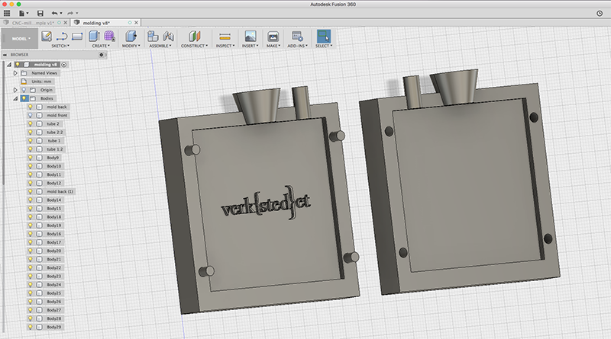Close the molding v8 document tab
The height and width of the screenshot is (339, 611).
[x=136, y=23]
